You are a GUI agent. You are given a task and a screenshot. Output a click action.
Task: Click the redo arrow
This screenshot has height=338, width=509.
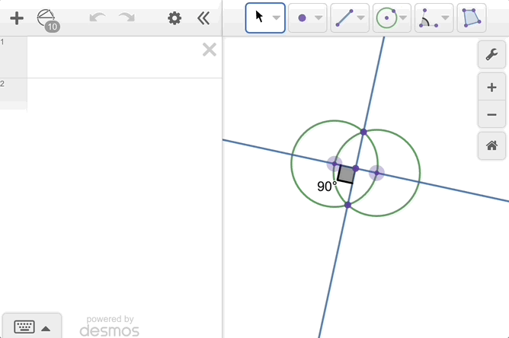pyautogui.click(x=126, y=18)
